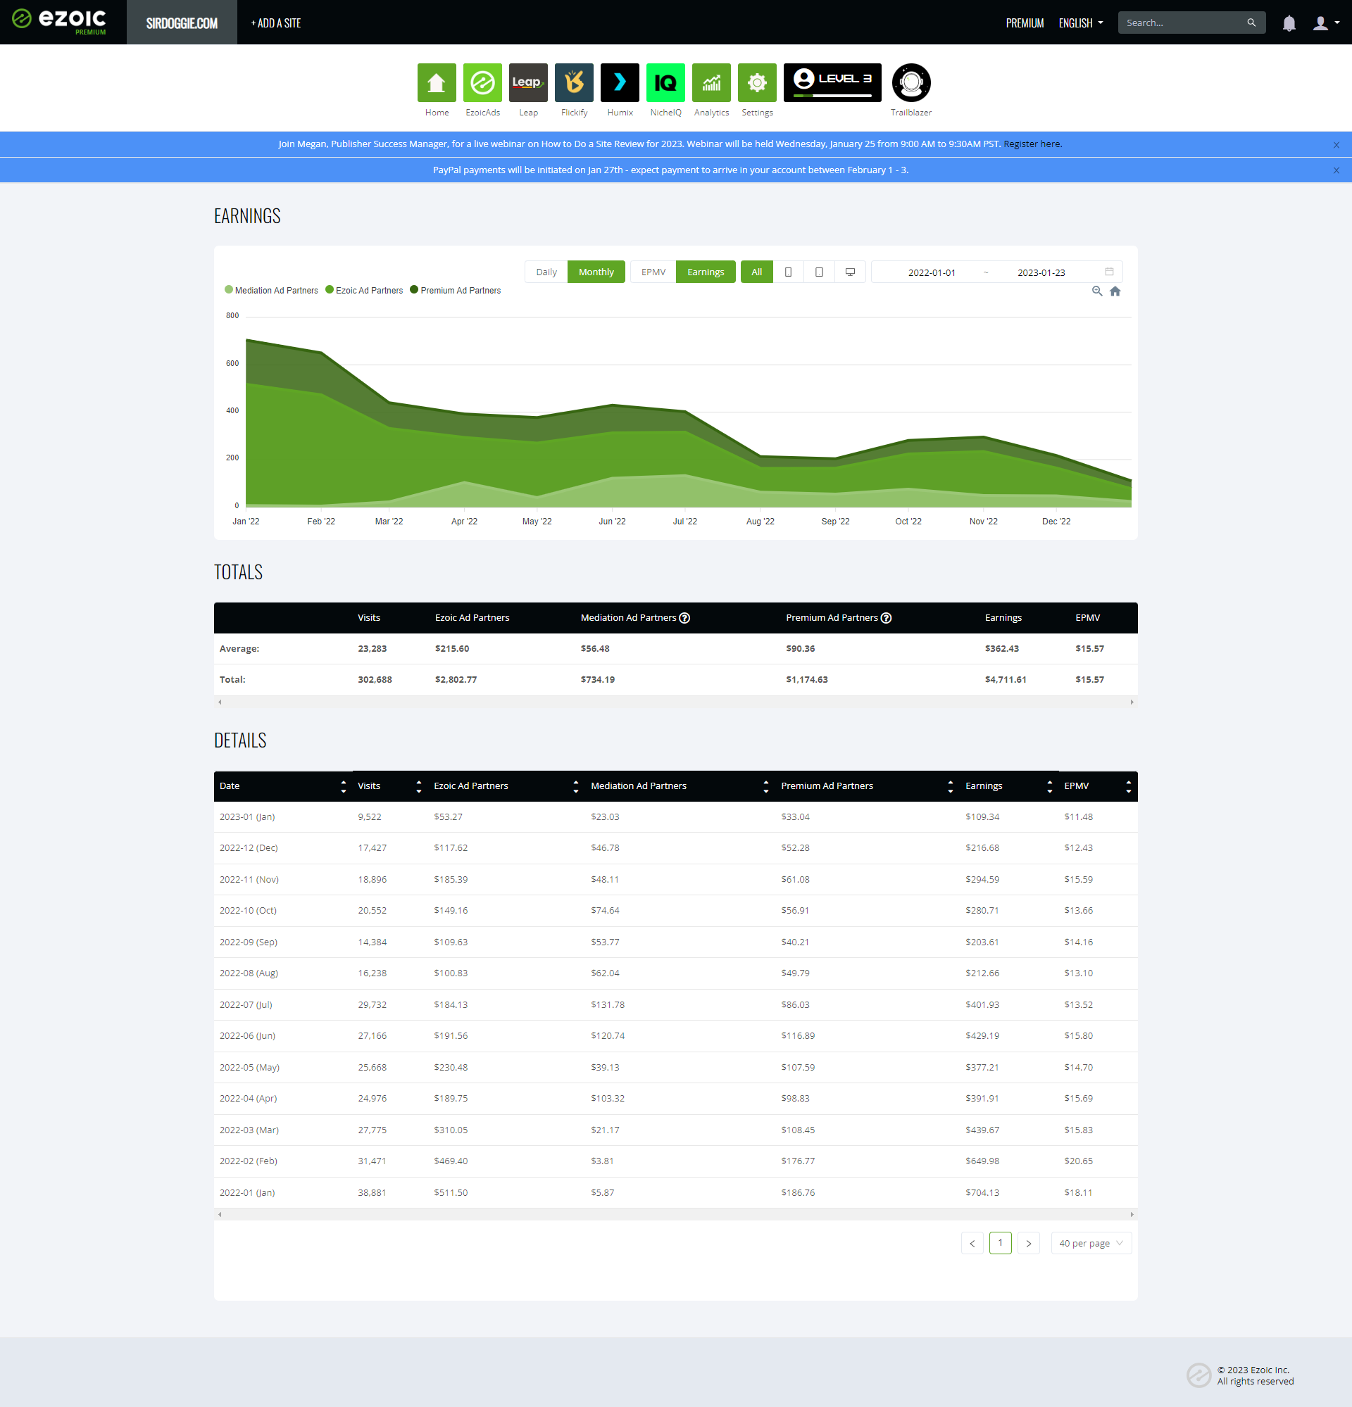The height and width of the screenshot is (1407, 1352).
Task: Dismiss the webinar announcement banner
Action: (1337, 145)
